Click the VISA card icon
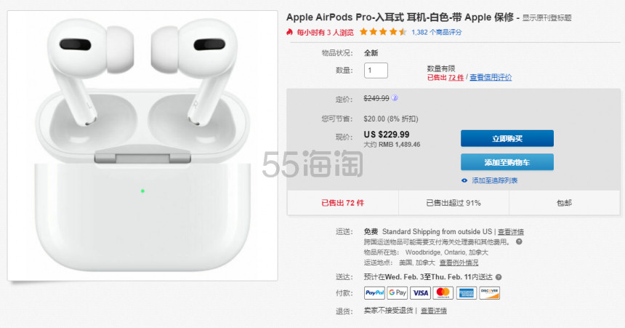This screenshot has width=625, height=328. (x=420, y=293)
